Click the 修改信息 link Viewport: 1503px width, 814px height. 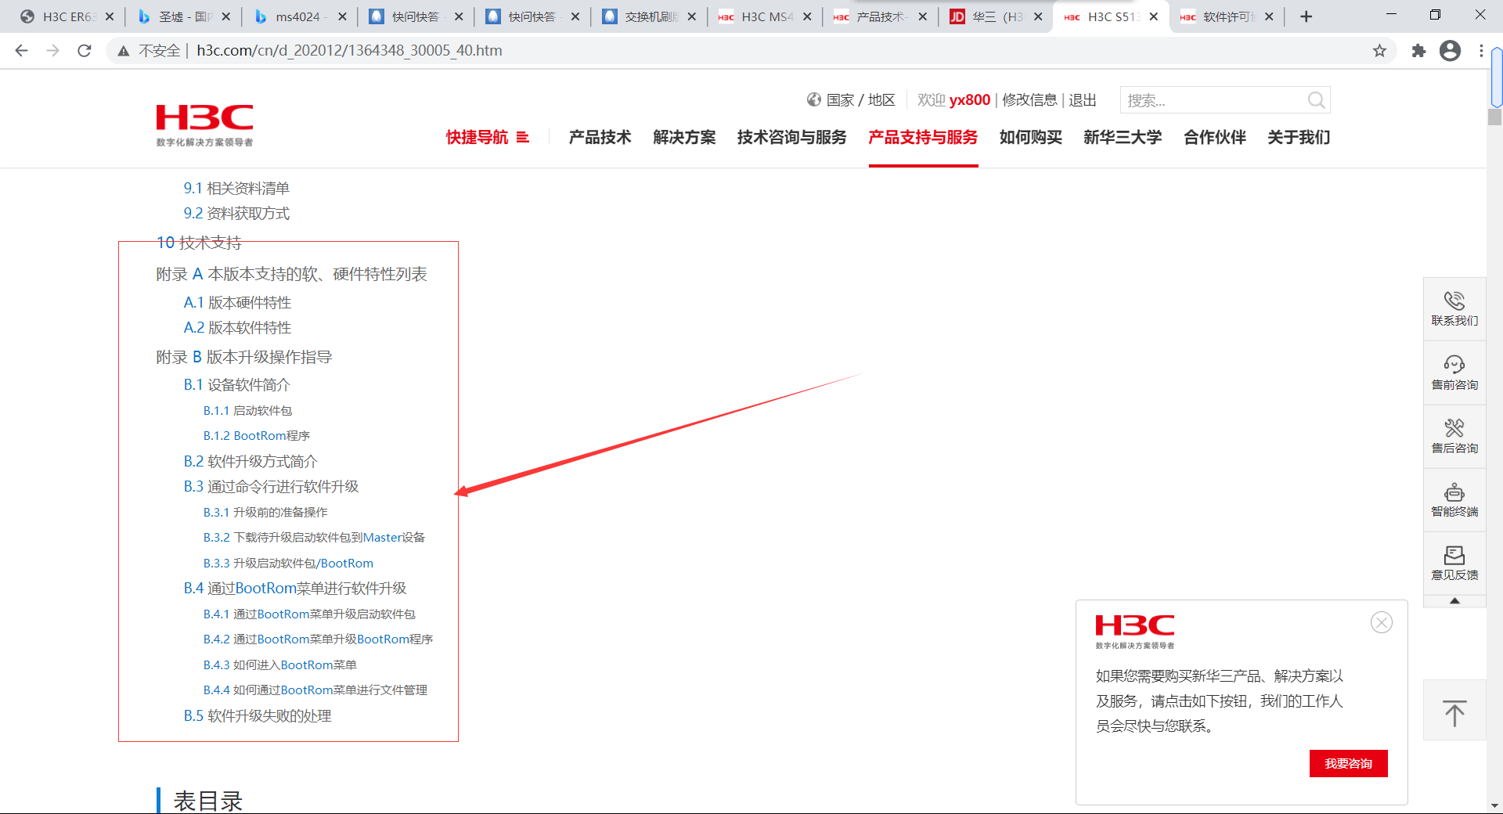tap(1029, 100)
